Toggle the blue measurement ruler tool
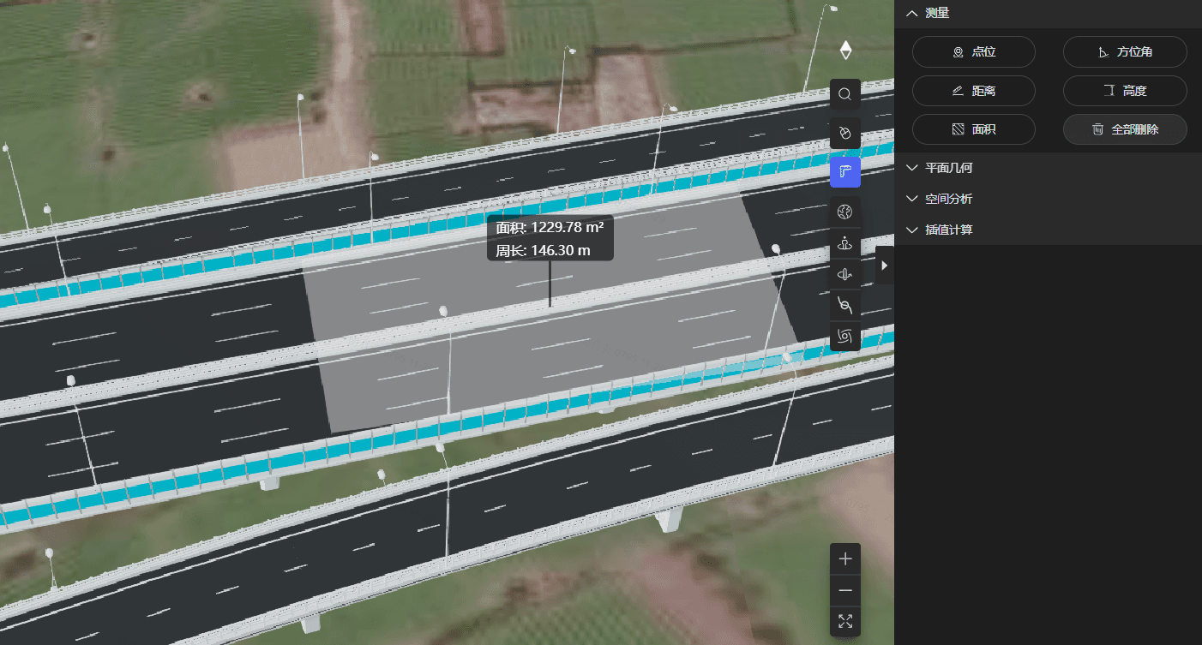 click(845, 172)
